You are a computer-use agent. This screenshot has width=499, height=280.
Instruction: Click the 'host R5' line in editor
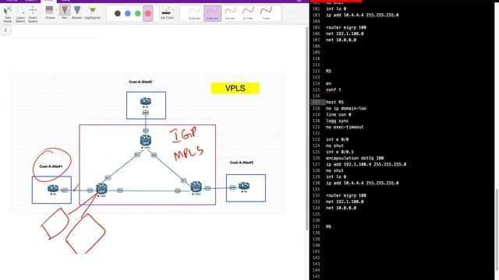(x=334, y=102)
